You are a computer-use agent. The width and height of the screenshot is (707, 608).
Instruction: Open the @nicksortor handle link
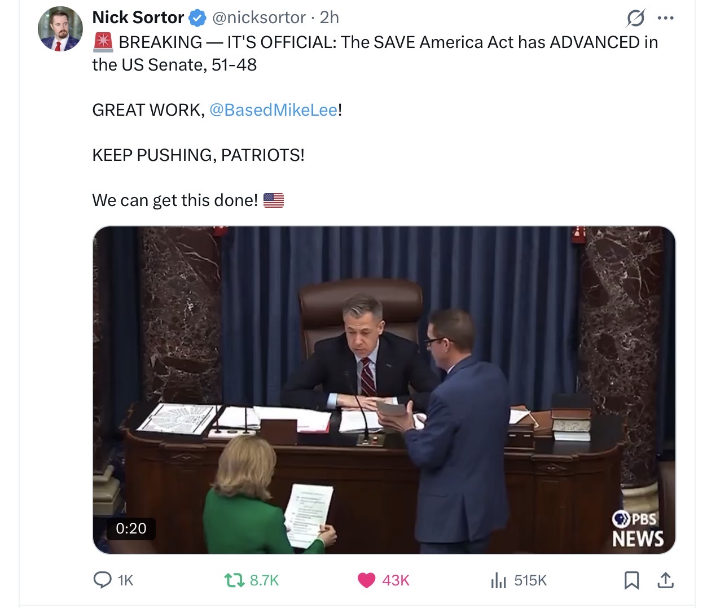[259, 18]
